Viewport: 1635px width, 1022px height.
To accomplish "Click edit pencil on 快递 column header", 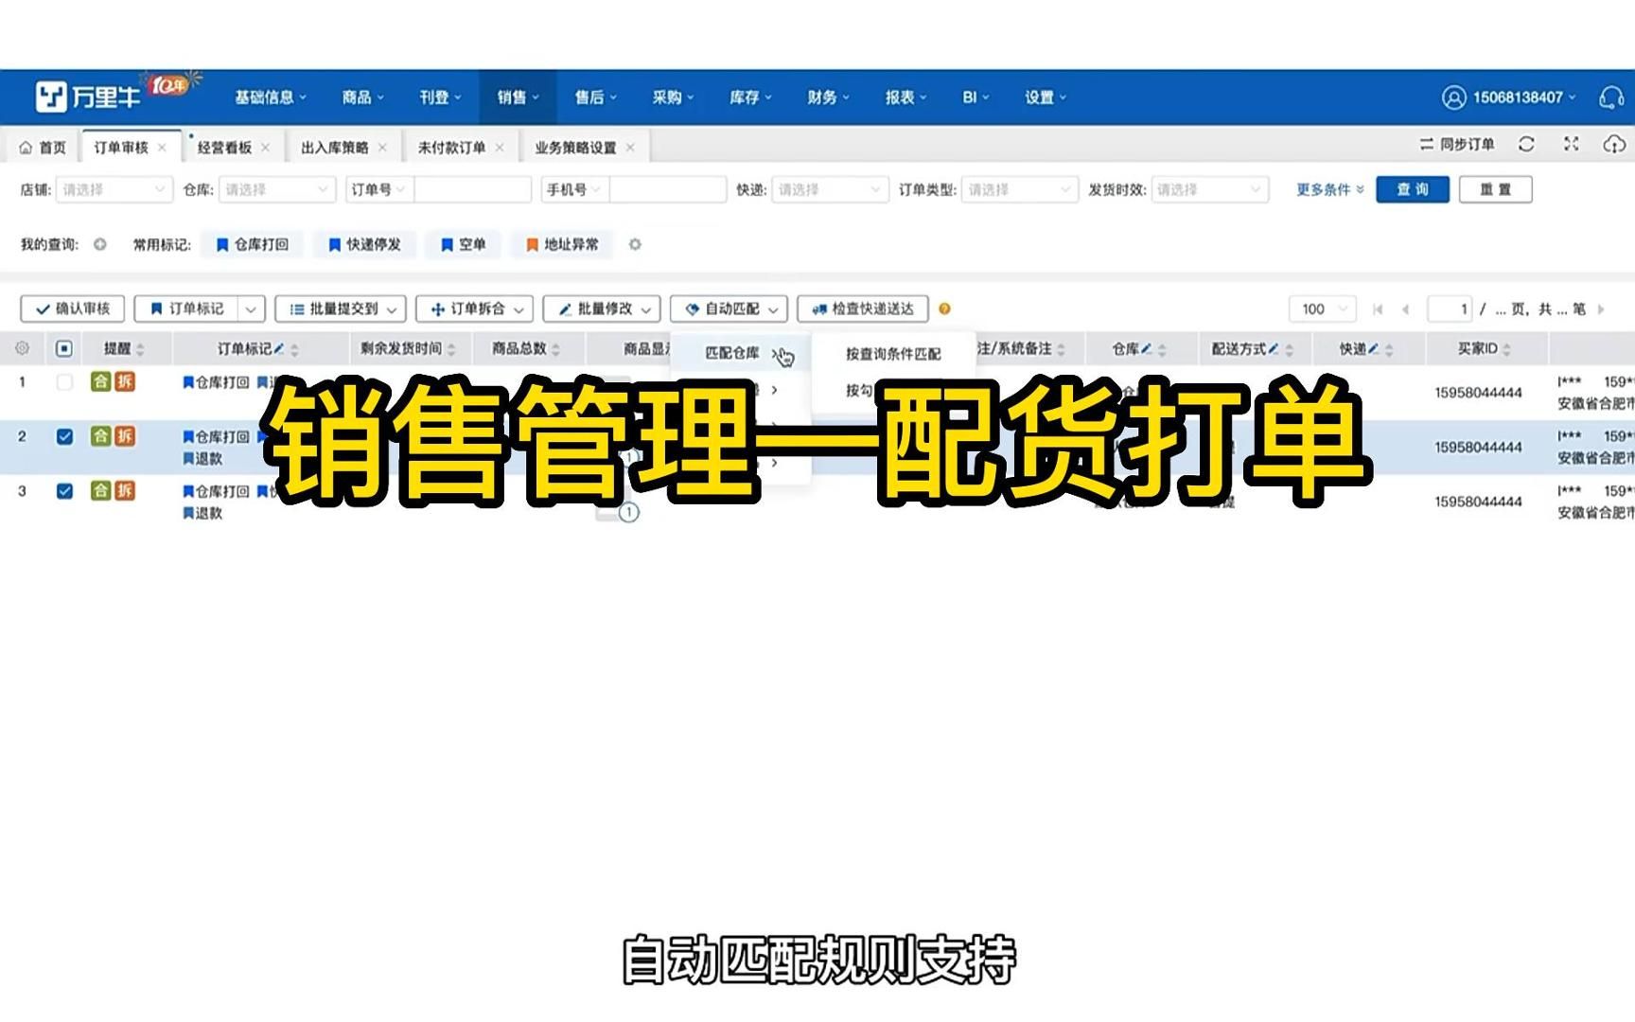I will click(1373, 348).
